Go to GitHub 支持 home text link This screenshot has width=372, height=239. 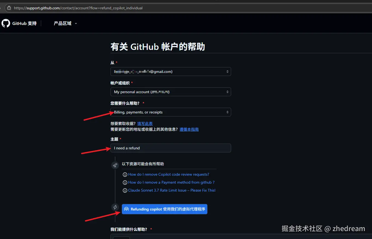[x=24, y=24]
